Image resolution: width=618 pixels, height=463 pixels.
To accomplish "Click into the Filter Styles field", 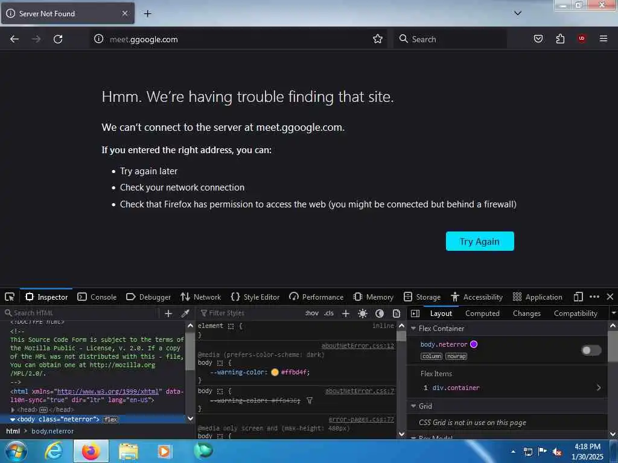I will point(248,313).
